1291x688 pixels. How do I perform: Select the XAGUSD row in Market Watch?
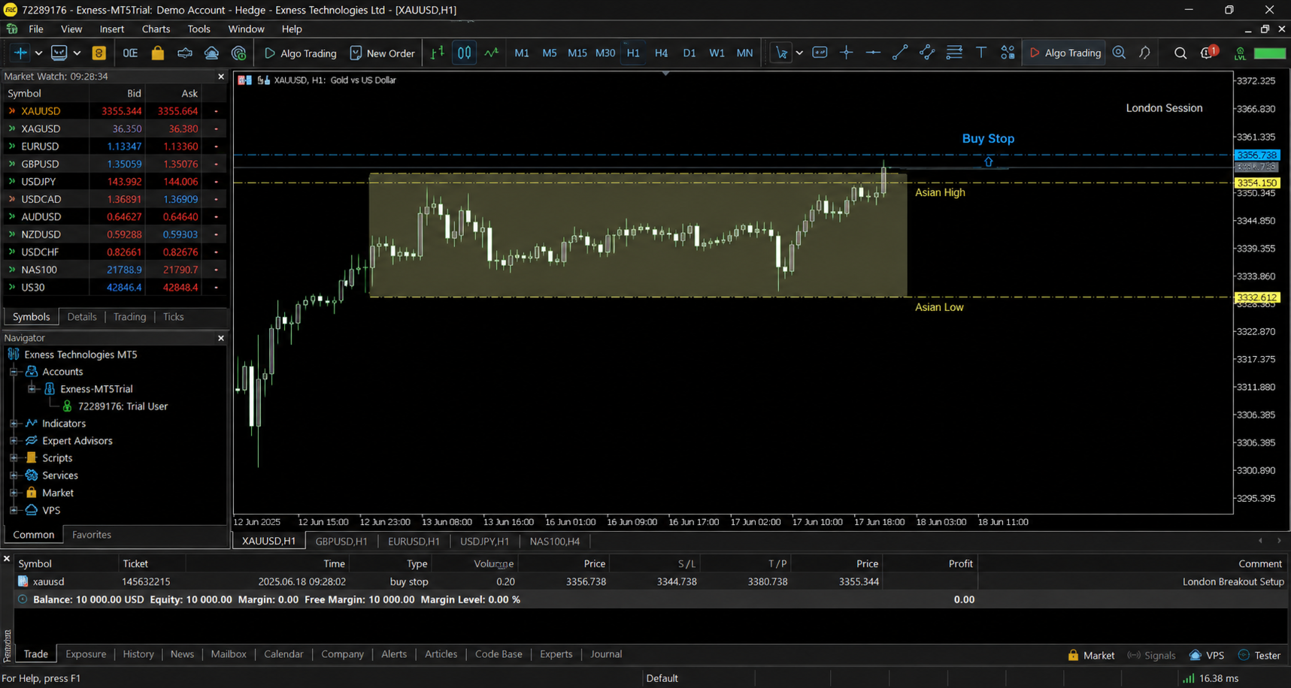point(114,128)
